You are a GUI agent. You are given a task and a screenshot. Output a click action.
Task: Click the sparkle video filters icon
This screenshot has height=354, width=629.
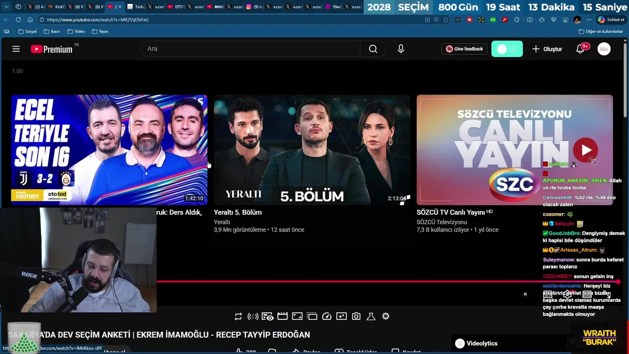(342, 316)
